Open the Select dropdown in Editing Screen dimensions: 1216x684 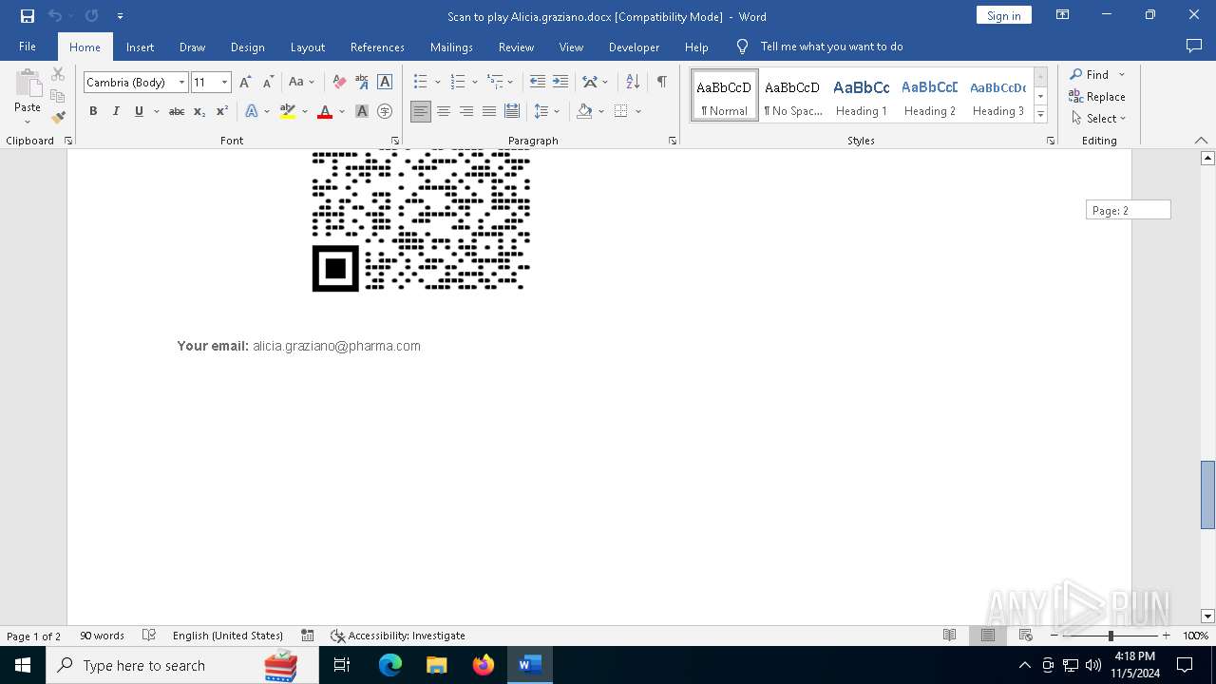tap(1098, 119)
